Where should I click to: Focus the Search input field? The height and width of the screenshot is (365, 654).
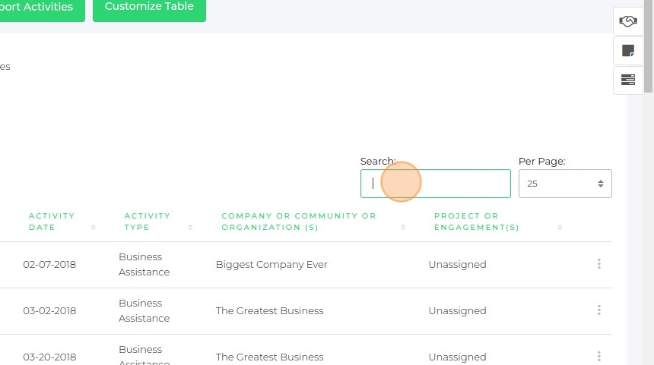click(x=435, y=184)
